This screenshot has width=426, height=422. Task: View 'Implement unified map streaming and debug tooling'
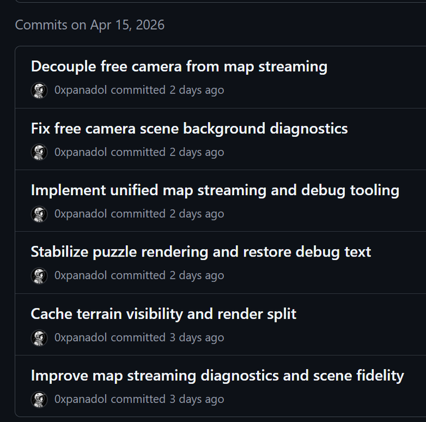(x=215, y=190)
